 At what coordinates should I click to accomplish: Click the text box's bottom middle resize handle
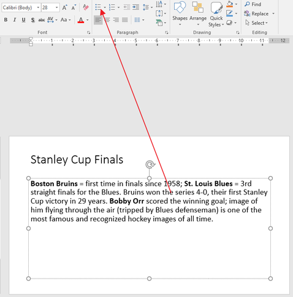click(150, 279)
